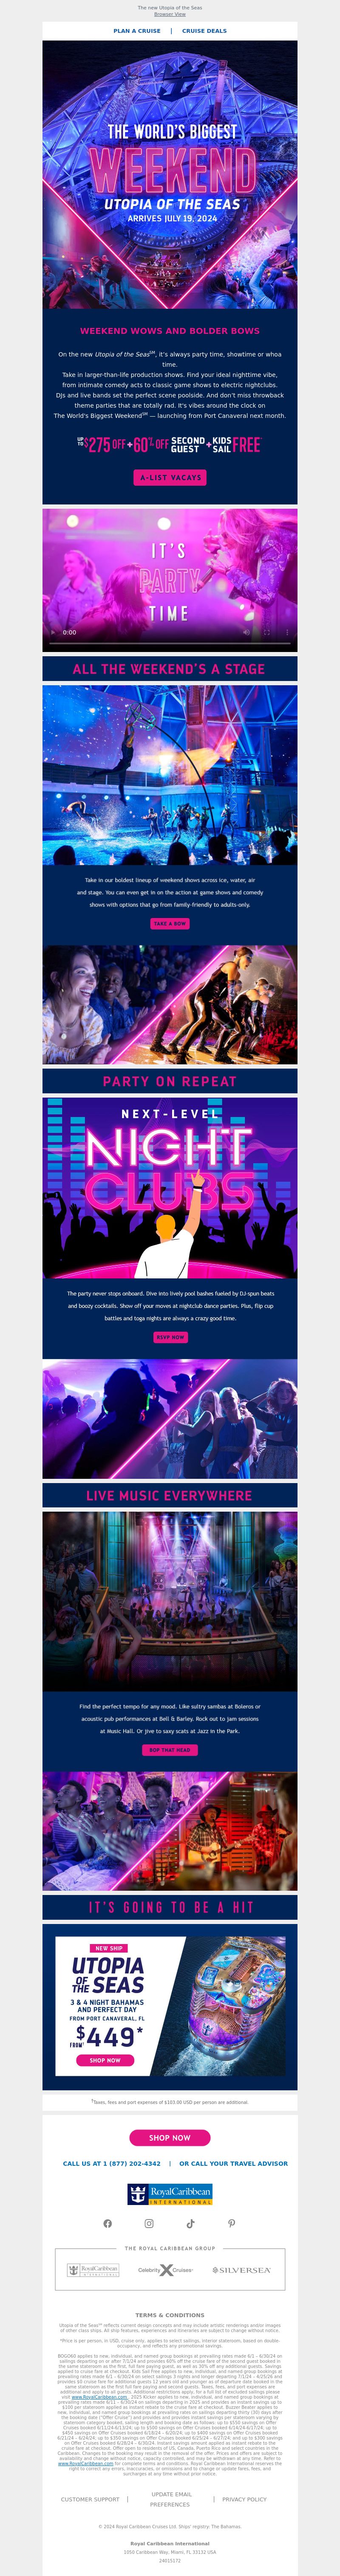This screenshot has height=2576, width=340.
Task: Open the Browser View link
Action: tap(170, 14)
